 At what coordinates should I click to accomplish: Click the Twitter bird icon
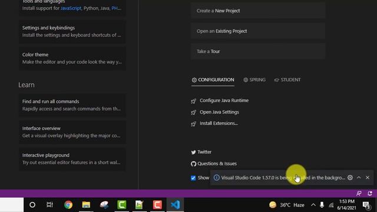coord(194,152)
